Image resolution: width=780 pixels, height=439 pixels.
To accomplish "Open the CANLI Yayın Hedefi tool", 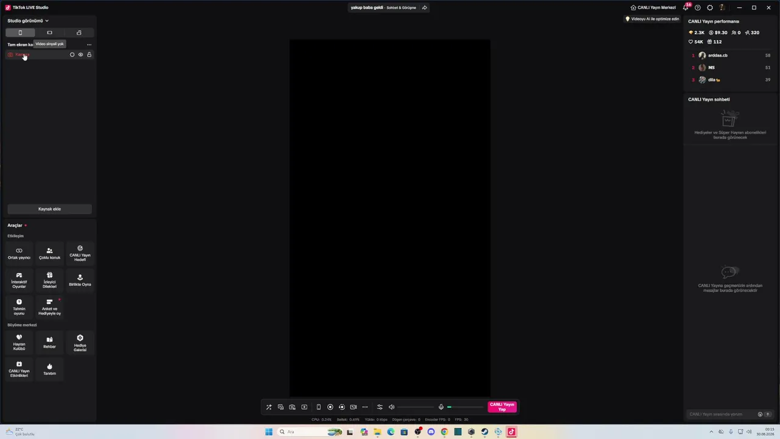I will [x=80, y=253].
